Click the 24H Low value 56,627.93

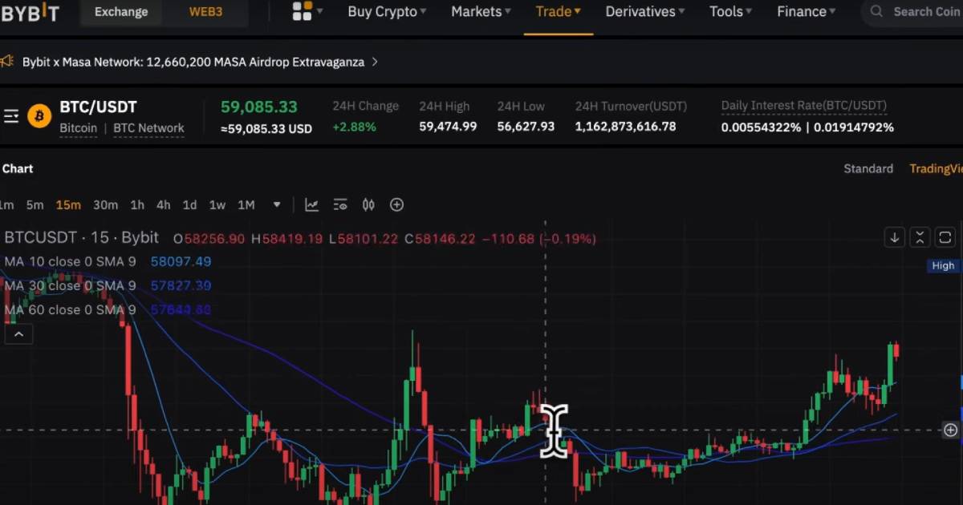point(526,127)
